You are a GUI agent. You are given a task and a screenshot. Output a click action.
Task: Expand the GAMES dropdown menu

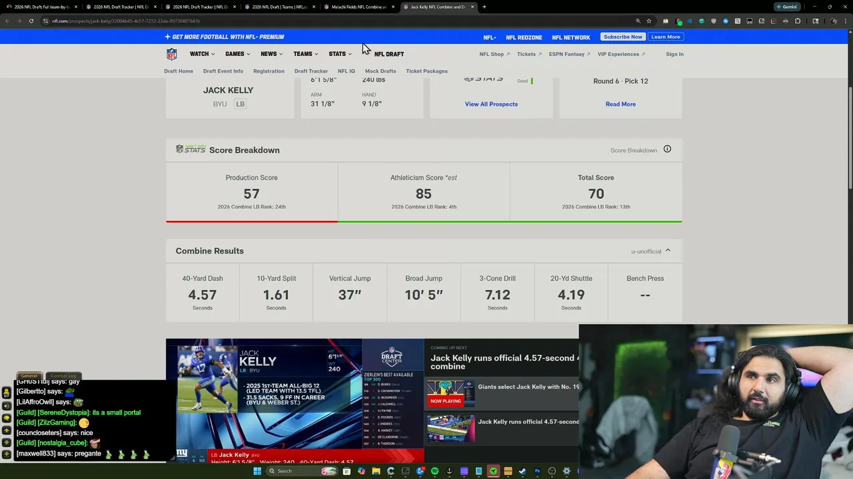pyautogui.click(x=237, y=54)
